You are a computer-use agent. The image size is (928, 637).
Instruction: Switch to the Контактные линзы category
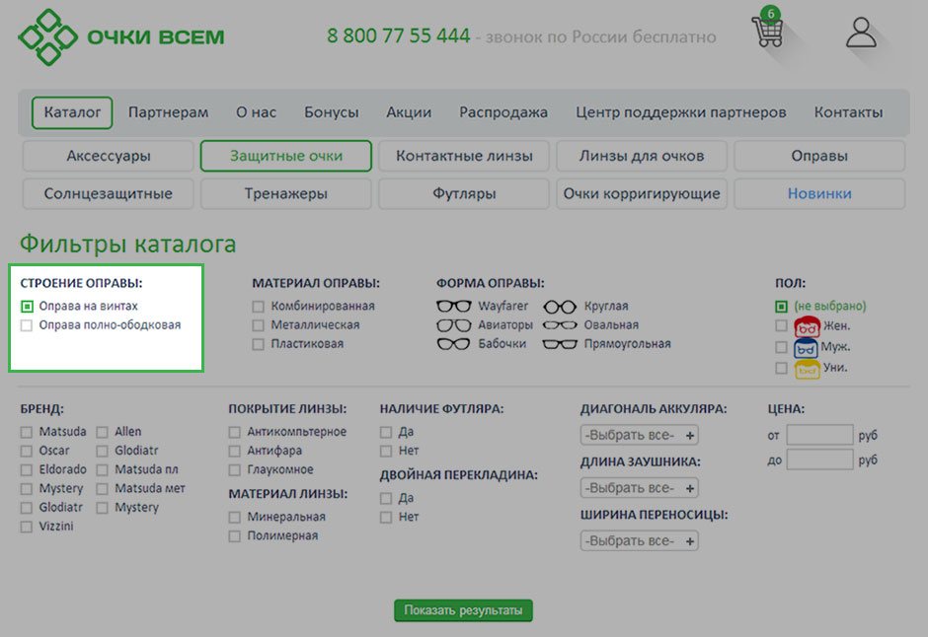click(x=464, y=156)
